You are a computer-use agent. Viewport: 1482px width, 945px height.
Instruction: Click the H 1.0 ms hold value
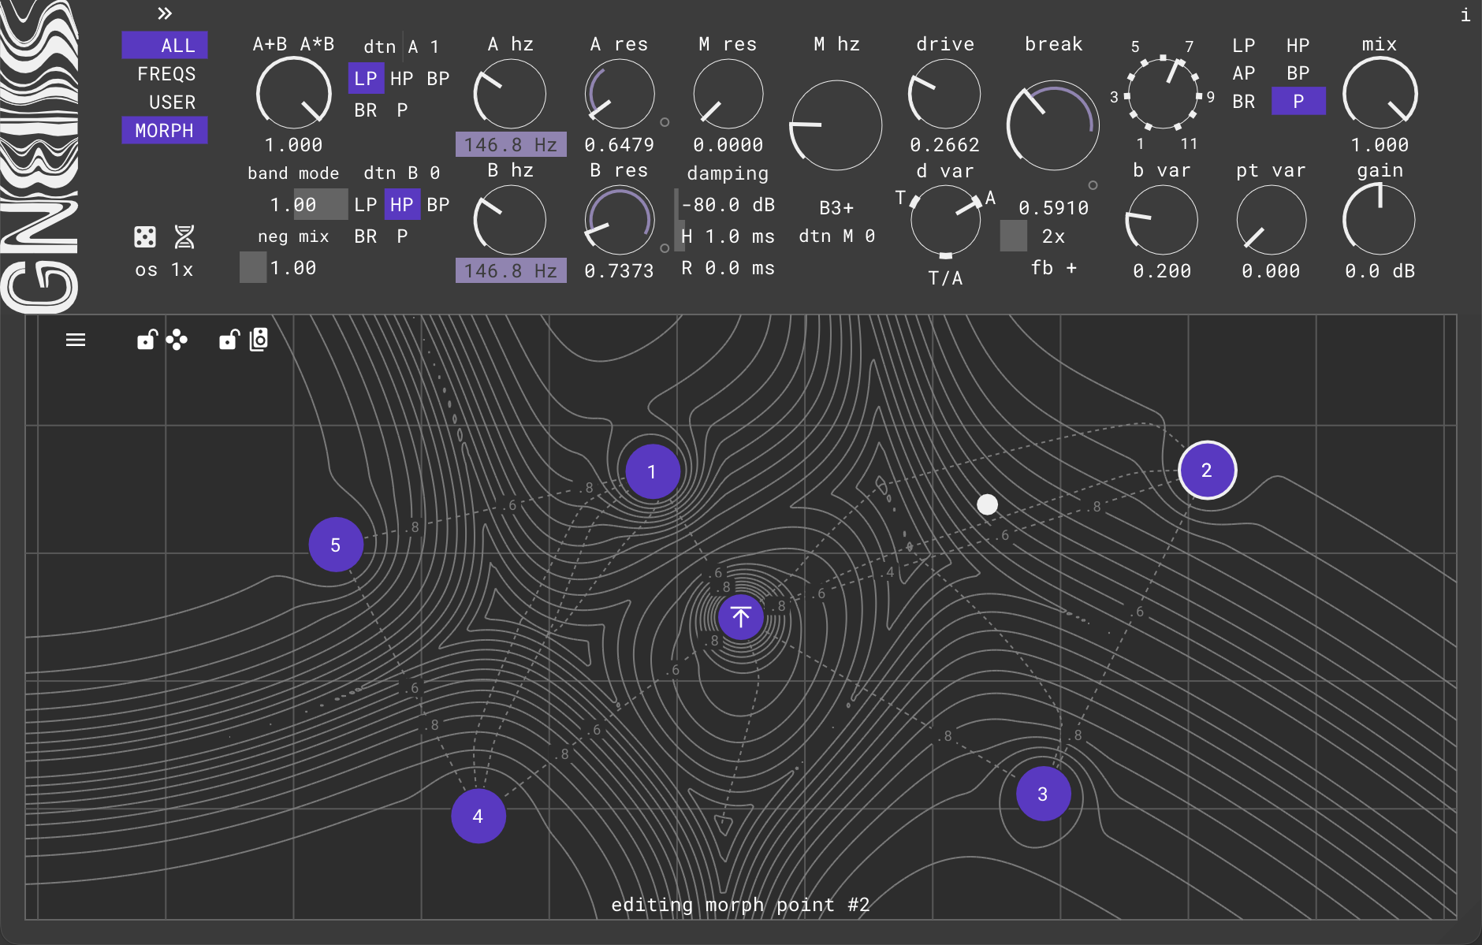point(728,236)
